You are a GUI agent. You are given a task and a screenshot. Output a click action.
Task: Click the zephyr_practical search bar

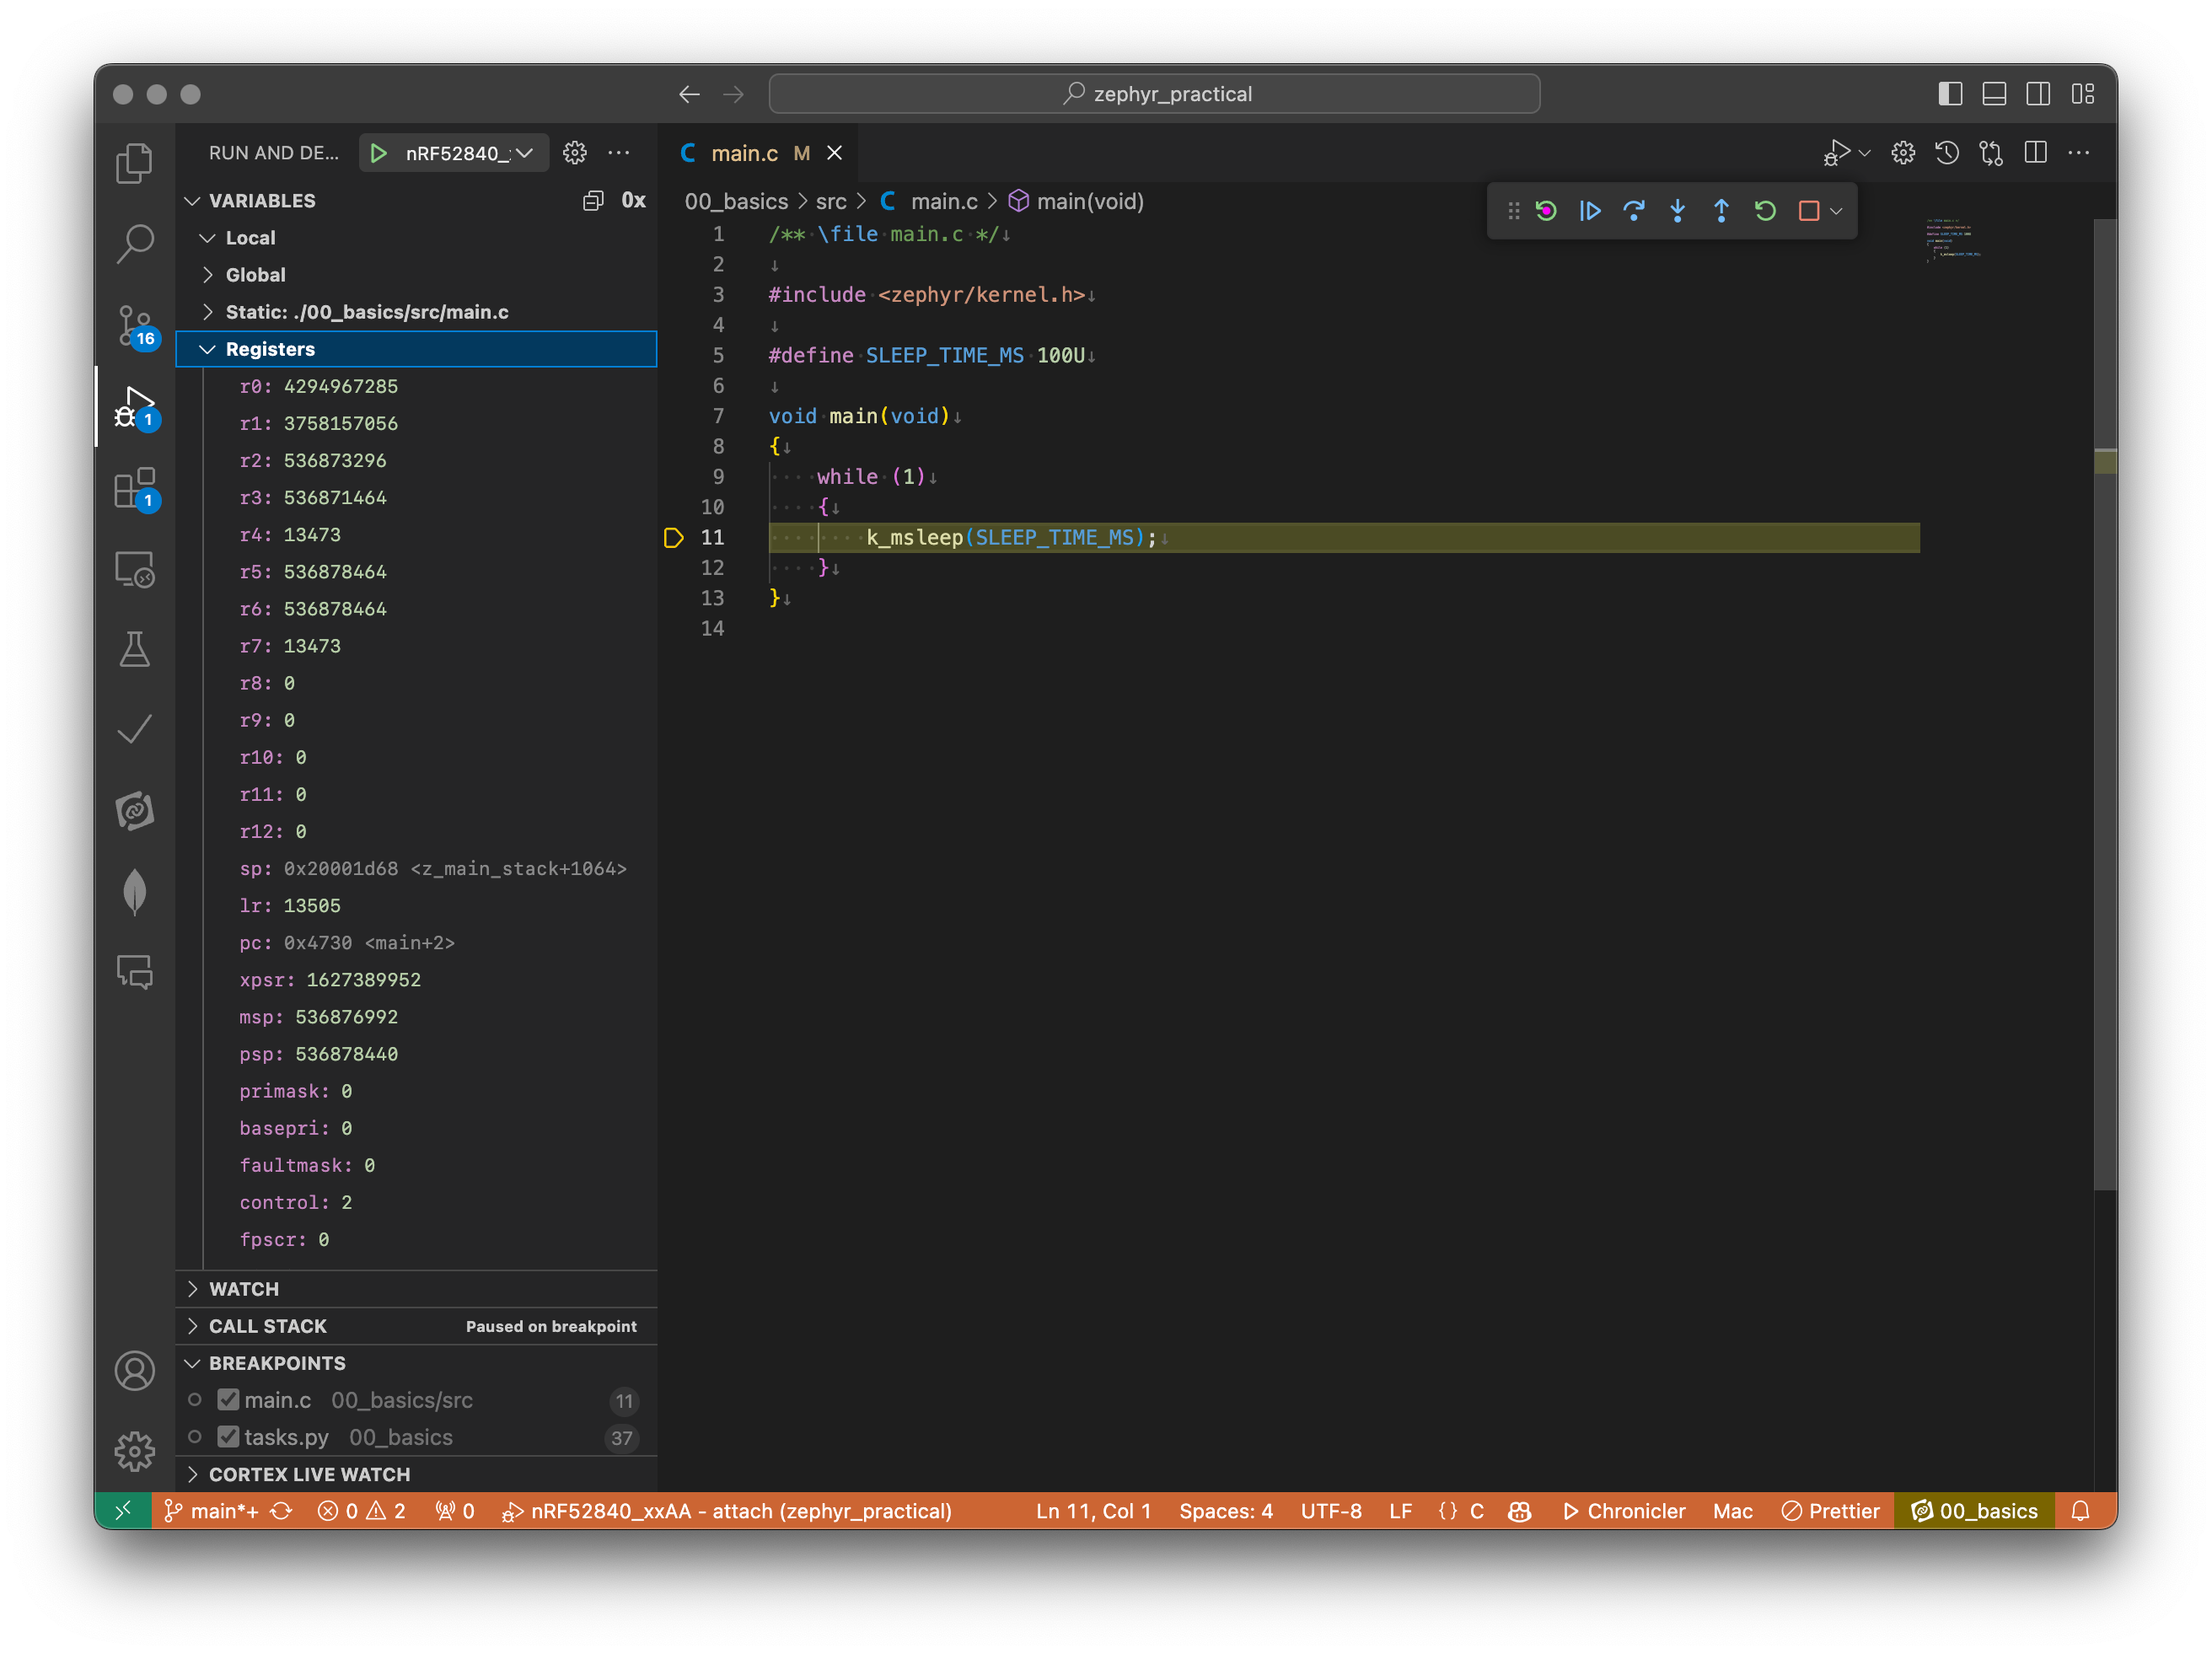tap(1153, 93)
